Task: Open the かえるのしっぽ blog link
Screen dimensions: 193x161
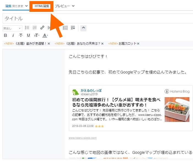Action: 91,91
